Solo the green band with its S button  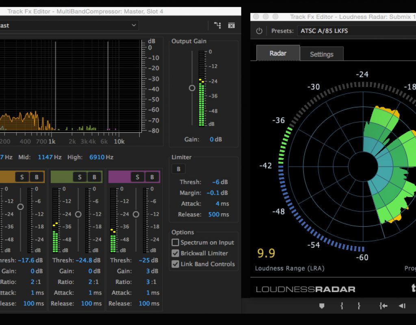(x=80, y=177)
